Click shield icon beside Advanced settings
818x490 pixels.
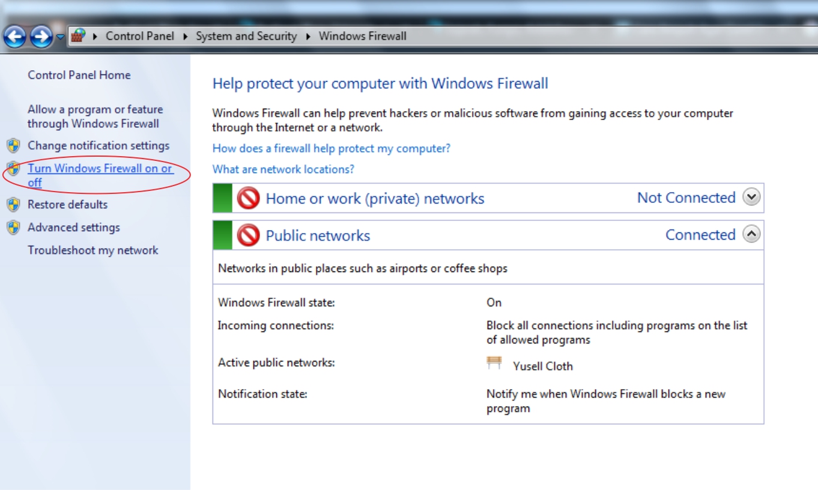coord(13,228)
